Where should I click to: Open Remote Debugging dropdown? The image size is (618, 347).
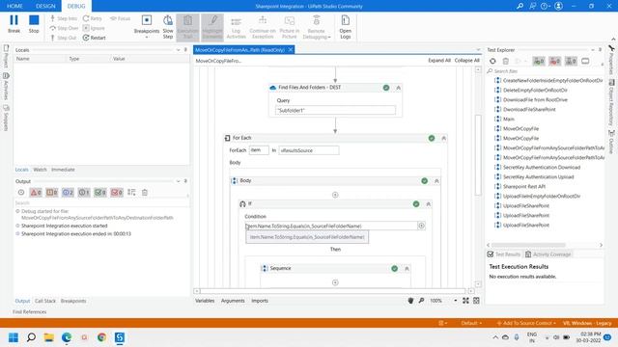tap(317, 27)
